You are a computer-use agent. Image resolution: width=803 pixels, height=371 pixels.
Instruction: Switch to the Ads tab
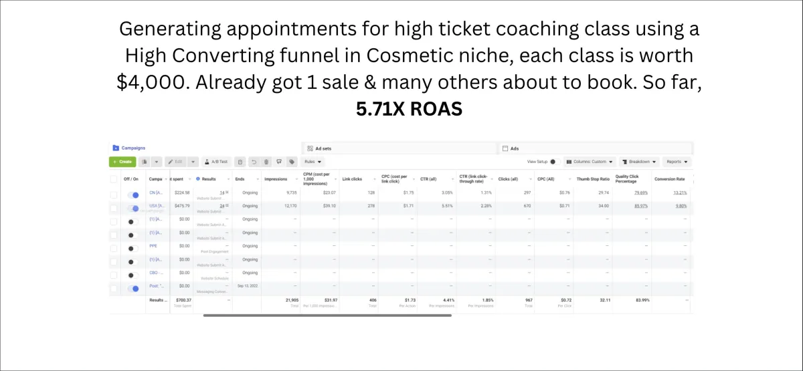tap(596, 148)
